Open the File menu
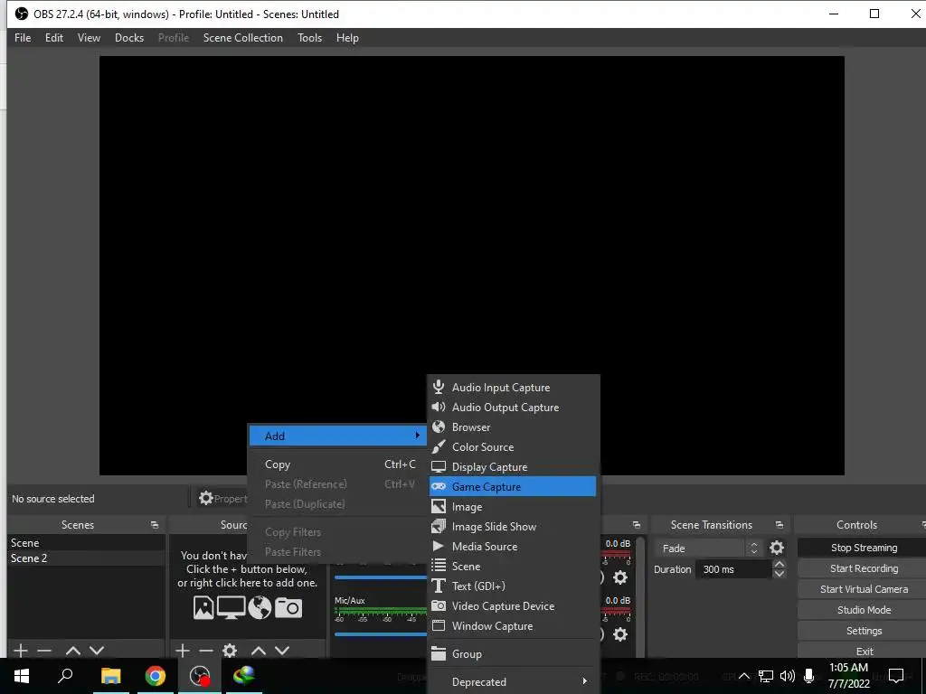This screenshot has height=694, width=926. point(23,38)
